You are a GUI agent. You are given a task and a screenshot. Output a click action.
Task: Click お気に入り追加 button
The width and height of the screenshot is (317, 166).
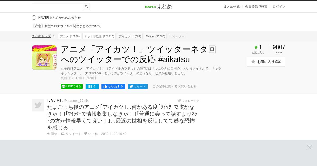point(266,62)
